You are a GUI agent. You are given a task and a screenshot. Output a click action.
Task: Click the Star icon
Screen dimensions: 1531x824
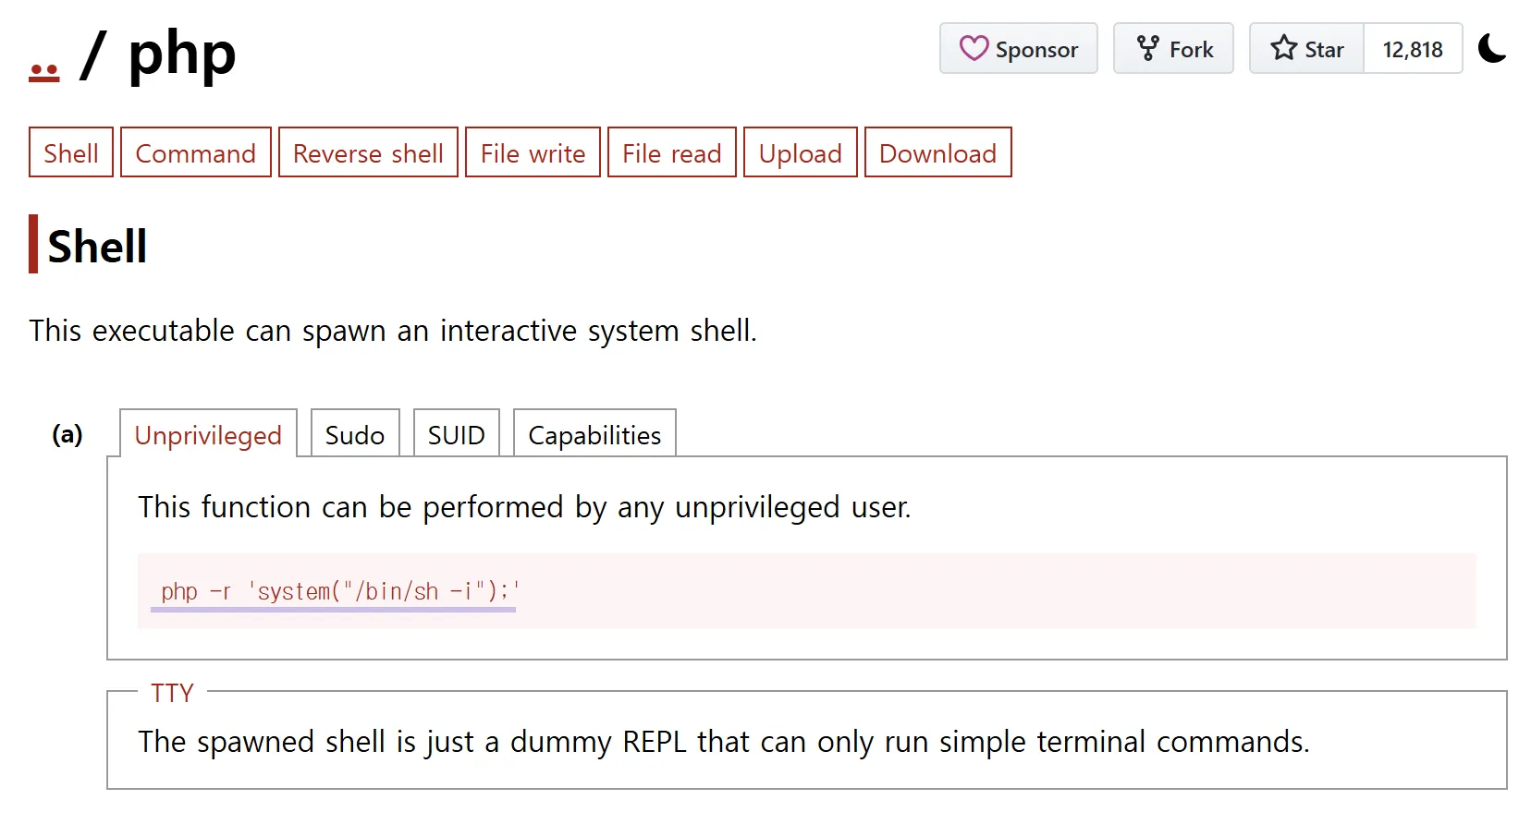pyautogui.click(x=1283, y=48)
